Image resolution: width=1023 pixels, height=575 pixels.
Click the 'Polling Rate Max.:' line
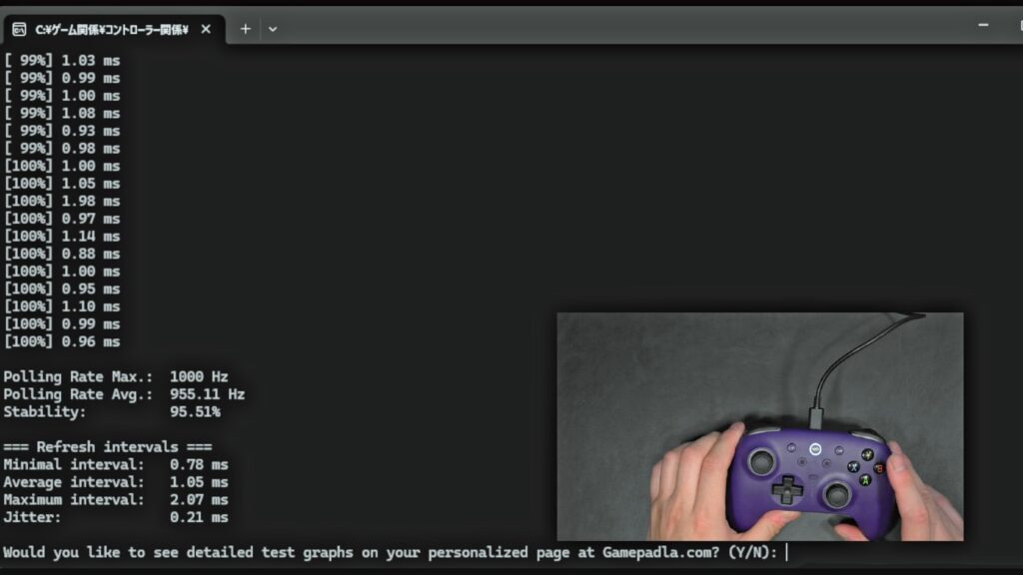116,376
